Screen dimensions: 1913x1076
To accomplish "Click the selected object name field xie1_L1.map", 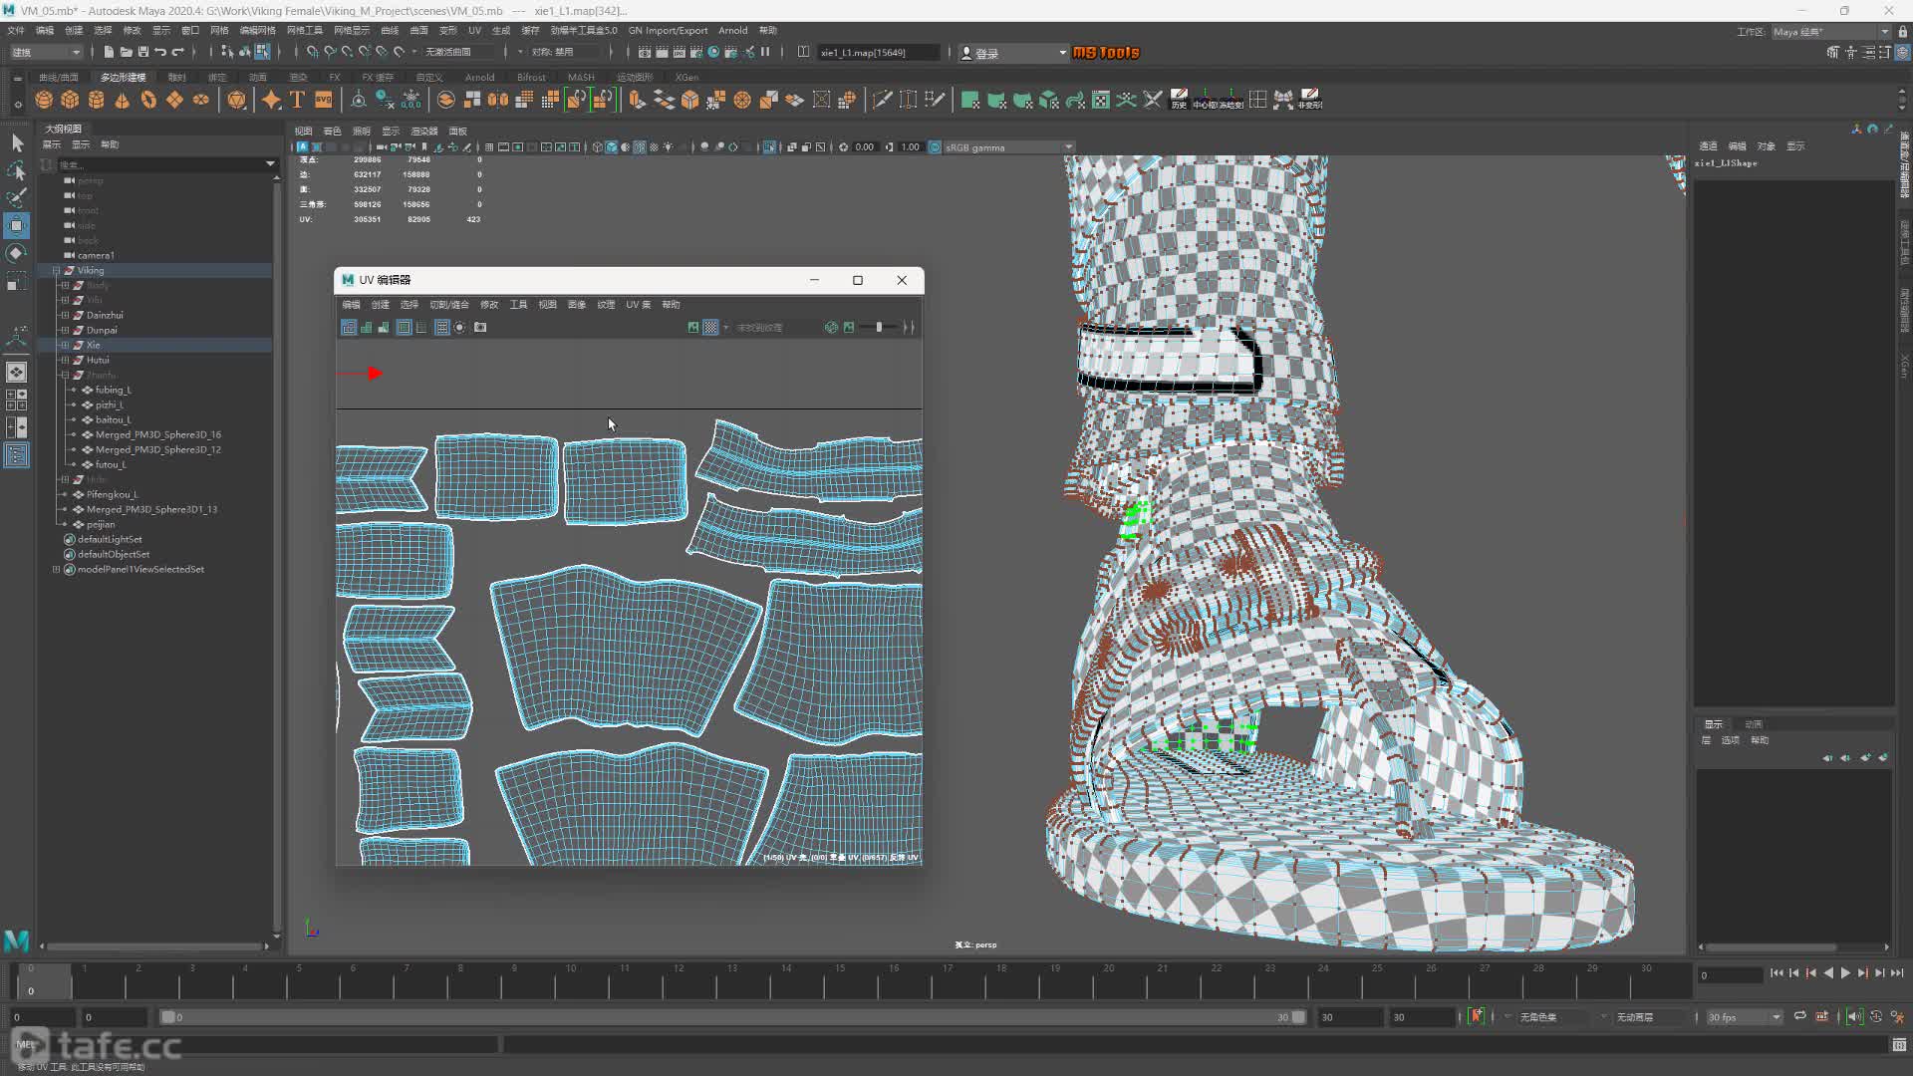I will point(877,53).
